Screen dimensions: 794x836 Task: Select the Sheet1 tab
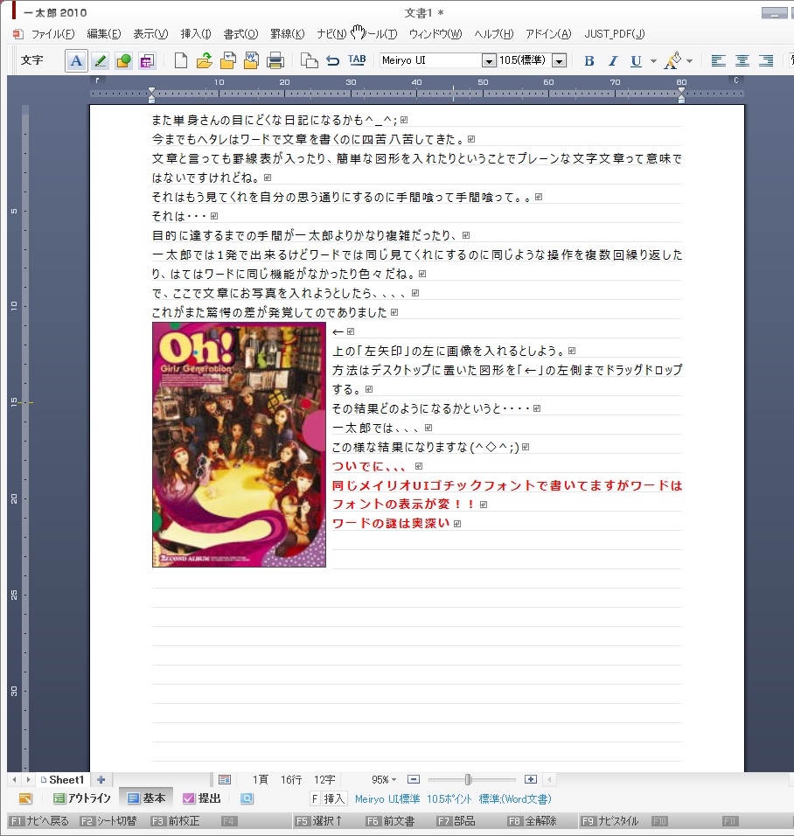tap(62, 779)
